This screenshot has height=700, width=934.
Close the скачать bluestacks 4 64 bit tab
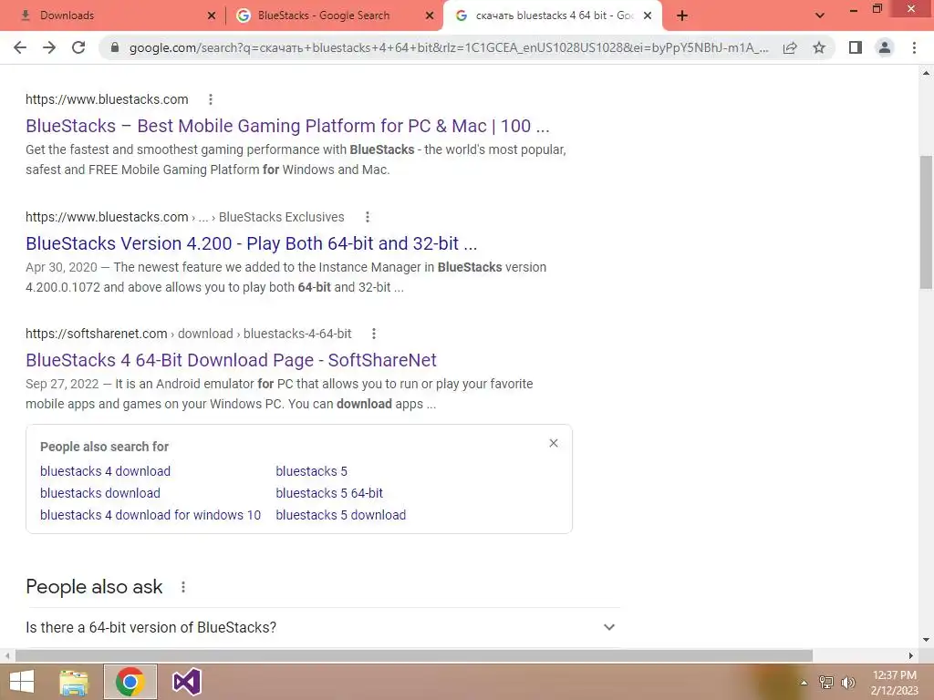(x=648, y=16)
